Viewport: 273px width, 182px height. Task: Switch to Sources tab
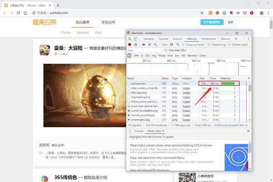coord(177,39)
